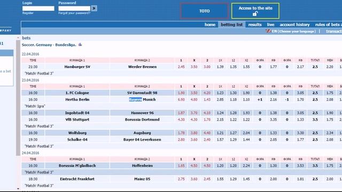The height and width of the screenshot is (192, 342).
Task: Click Access to the site button
Action: point(255,11)
